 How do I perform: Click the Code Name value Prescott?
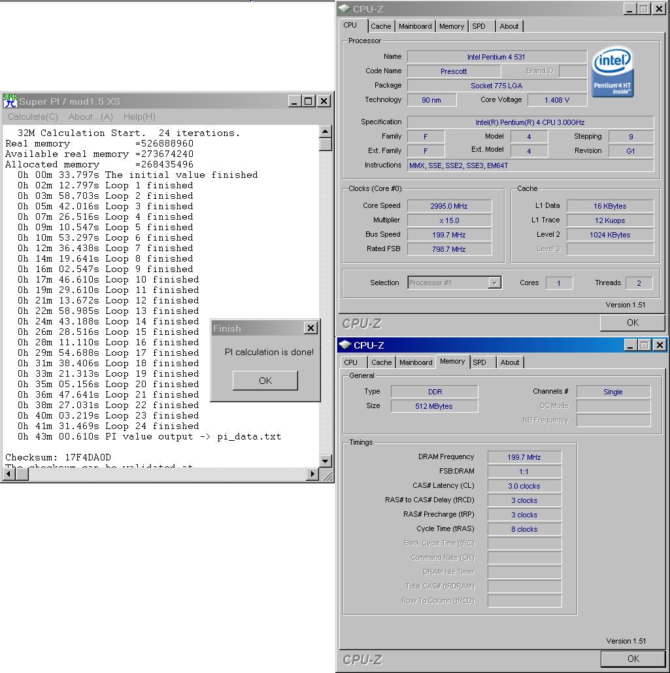[454, 71]
